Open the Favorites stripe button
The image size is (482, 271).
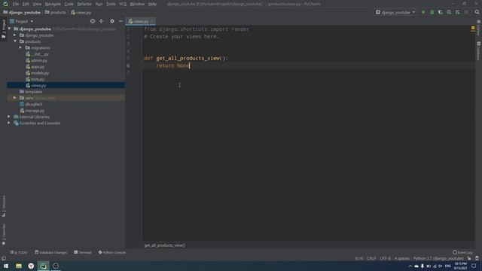click(4, 234)
